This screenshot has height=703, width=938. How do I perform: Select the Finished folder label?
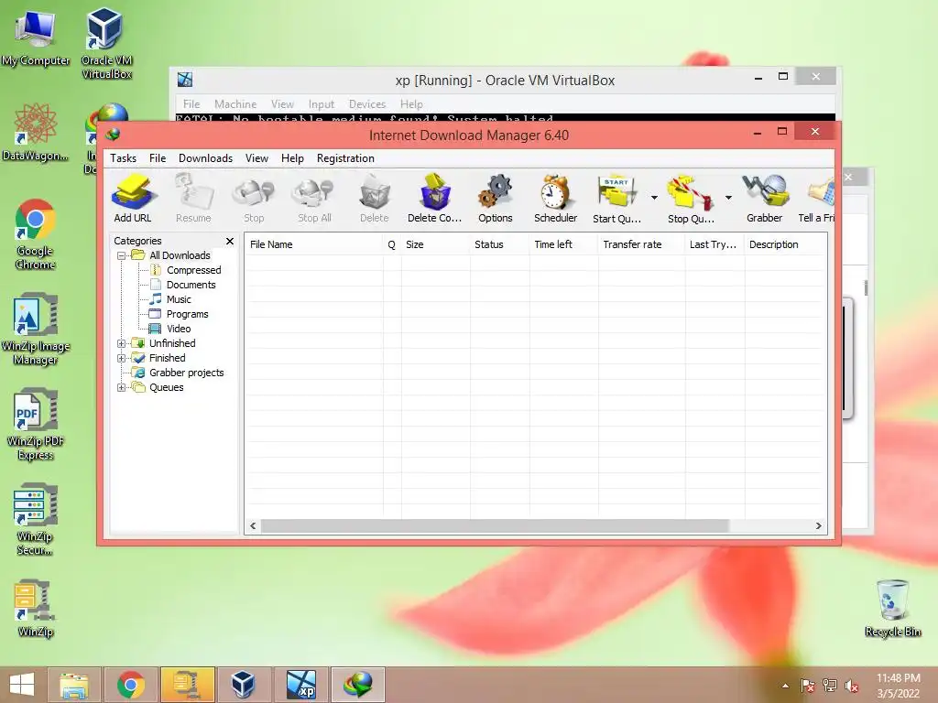point(167,358)
